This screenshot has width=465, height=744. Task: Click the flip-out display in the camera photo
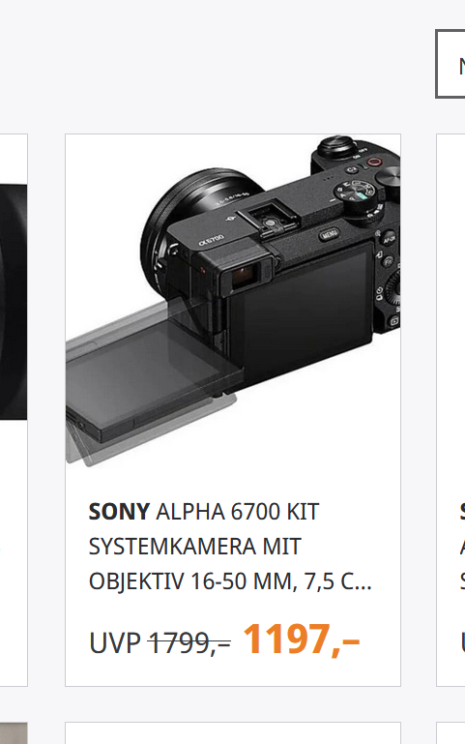pyautogui.click(x=152, y=371)
